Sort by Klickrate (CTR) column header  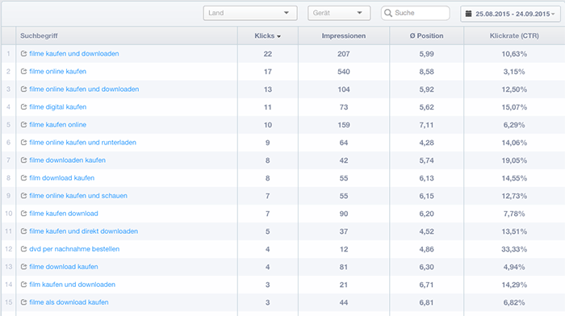coord(514,35)
